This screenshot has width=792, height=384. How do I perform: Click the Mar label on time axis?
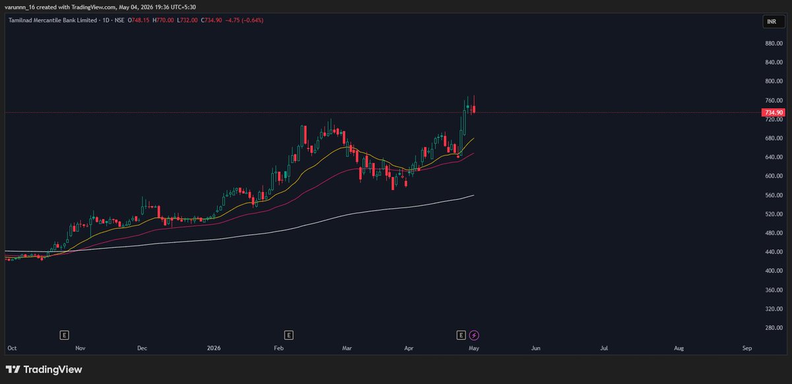tap(347, 348)
